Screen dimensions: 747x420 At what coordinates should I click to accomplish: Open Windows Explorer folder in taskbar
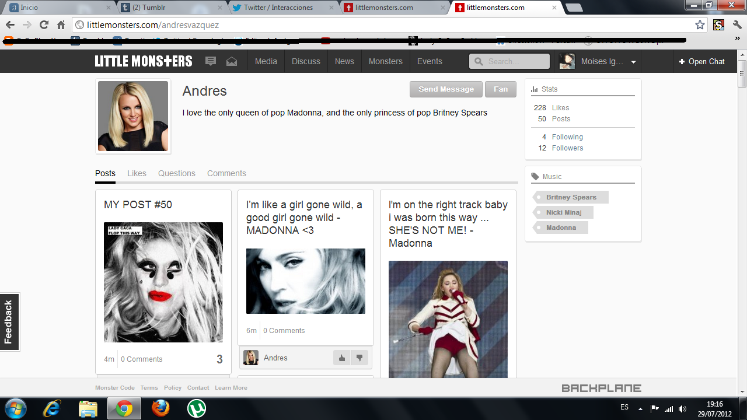click(x=88, y=408)
